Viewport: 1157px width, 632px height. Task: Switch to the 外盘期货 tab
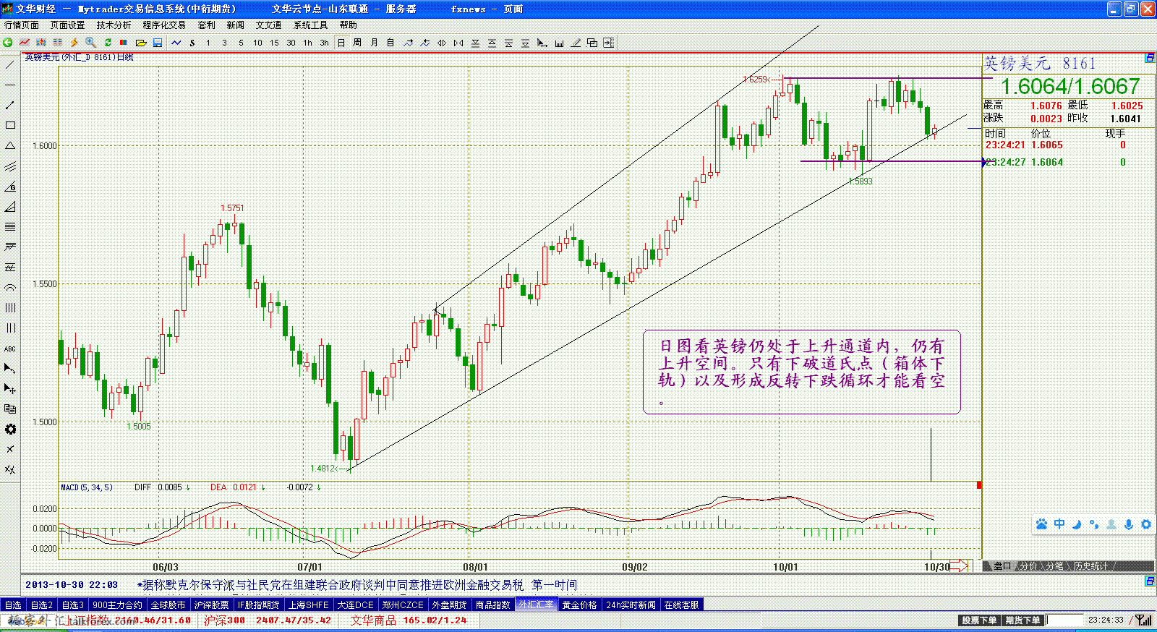coord(448,605)
